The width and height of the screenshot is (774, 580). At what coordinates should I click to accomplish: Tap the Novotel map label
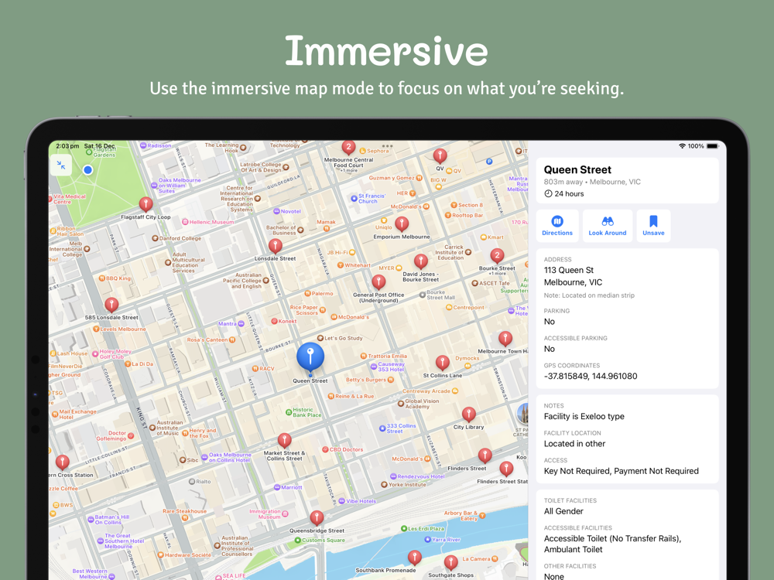[287, 211]
